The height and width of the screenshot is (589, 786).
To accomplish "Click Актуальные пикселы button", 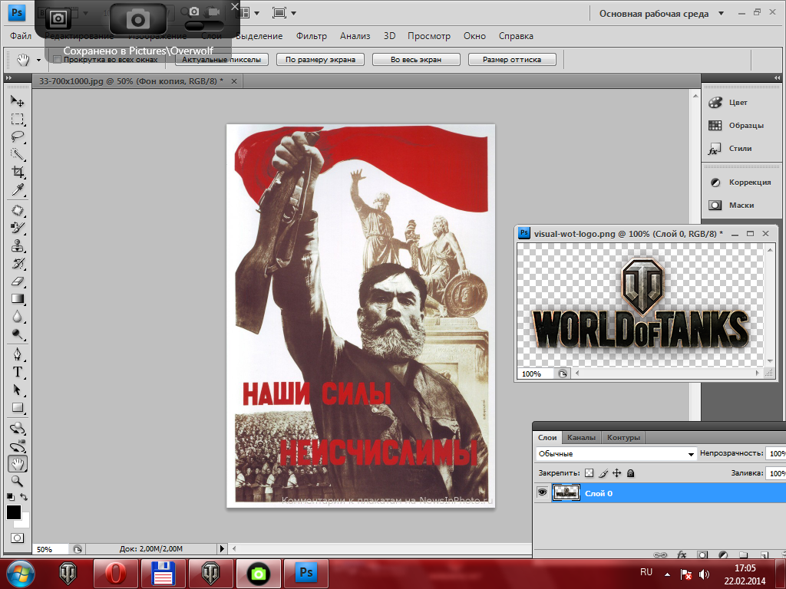I will [222, 60].
